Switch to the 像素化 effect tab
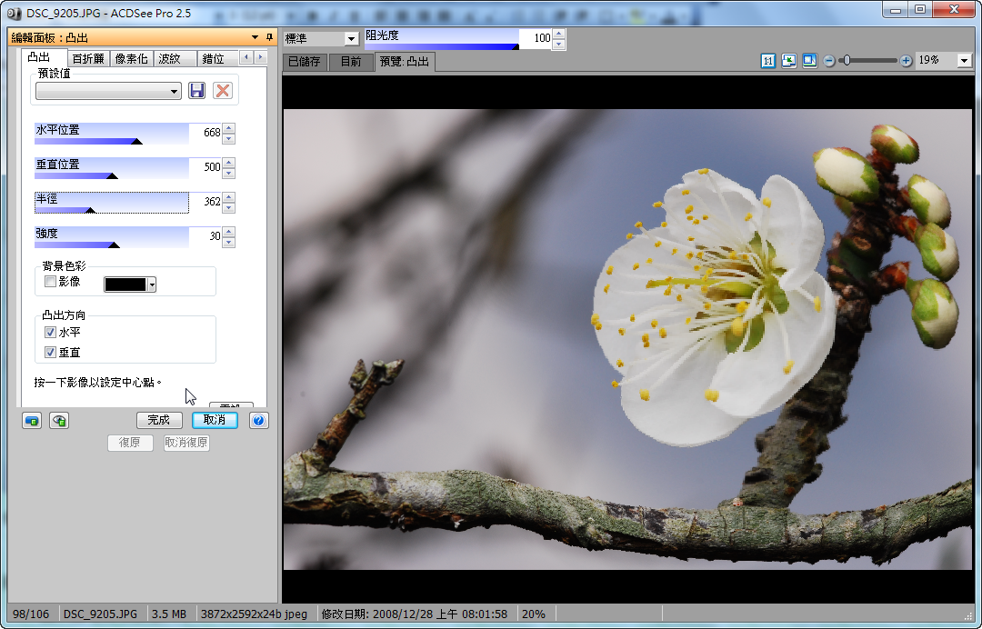The height and width of the screenshot is (629, 982). coord(131,58)
